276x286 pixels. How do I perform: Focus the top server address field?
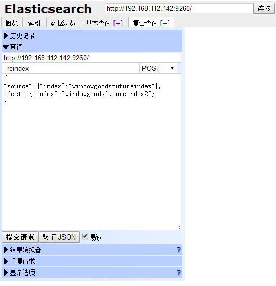179,8
